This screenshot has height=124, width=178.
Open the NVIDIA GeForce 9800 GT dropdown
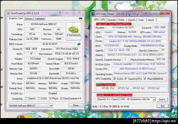(x=31, y=106)
